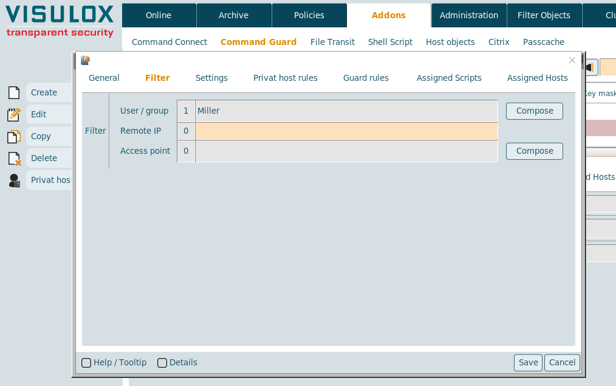Switch to the Guard rules tab
The image size is (616, 386).
366,78
